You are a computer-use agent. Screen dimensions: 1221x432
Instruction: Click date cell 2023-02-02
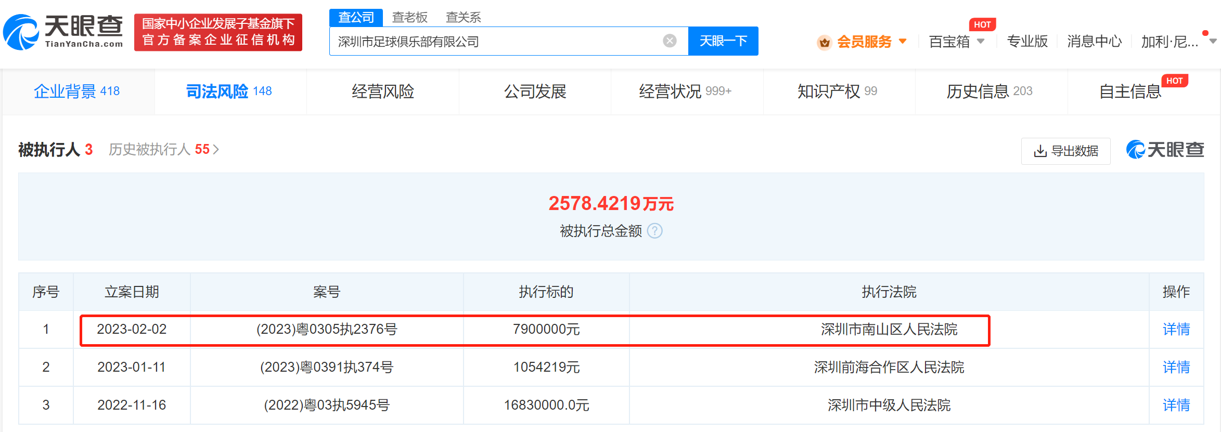click(x=132, y=329)
